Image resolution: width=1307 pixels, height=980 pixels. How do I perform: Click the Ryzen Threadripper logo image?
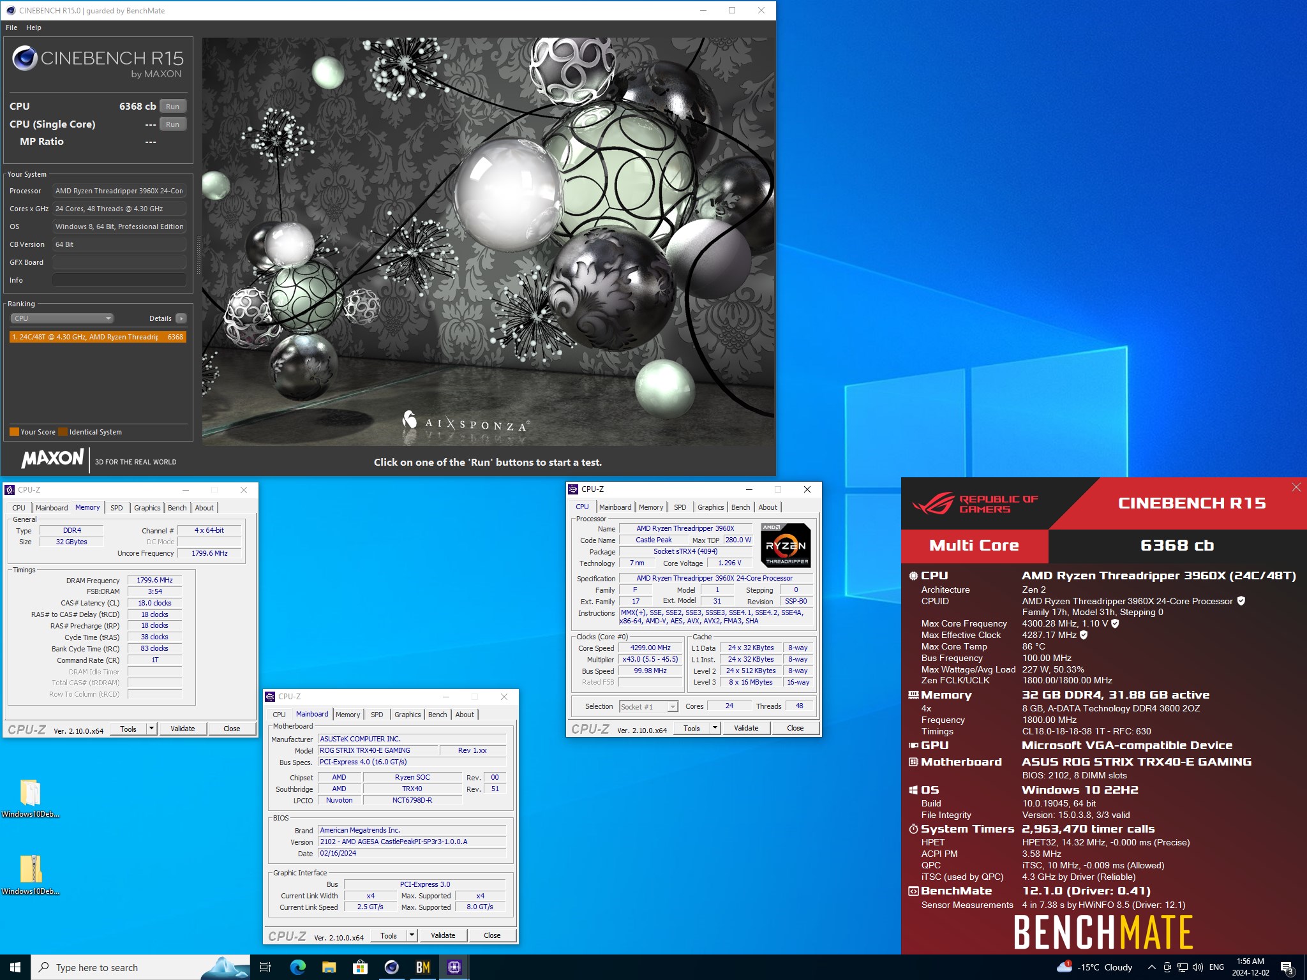[x=786, y=546]
